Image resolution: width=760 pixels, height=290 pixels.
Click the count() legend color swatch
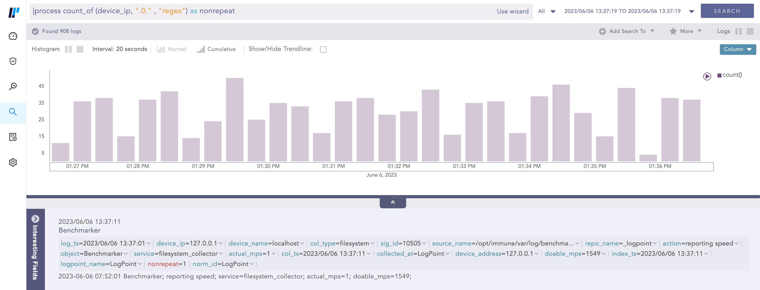pos(719,75)
